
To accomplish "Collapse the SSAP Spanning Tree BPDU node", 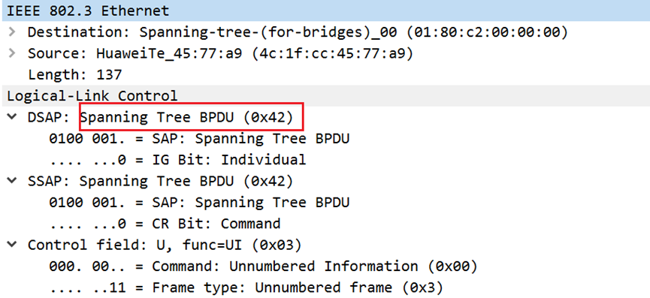I will tap(11, 181).
